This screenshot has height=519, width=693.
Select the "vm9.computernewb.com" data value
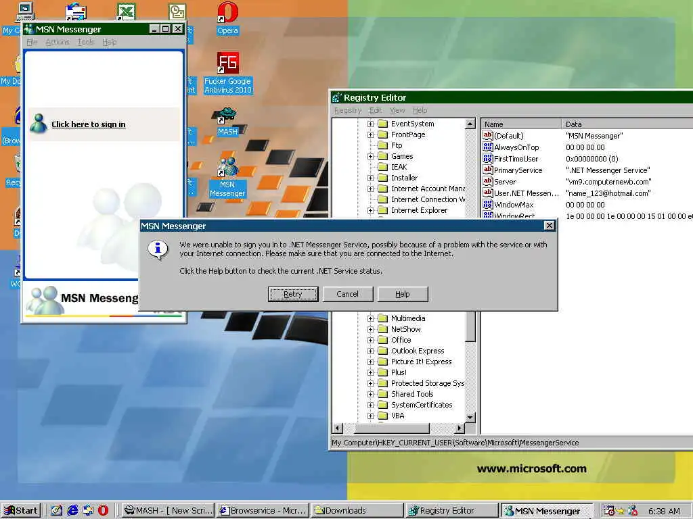pyautogui.click(x=608, y=181)
